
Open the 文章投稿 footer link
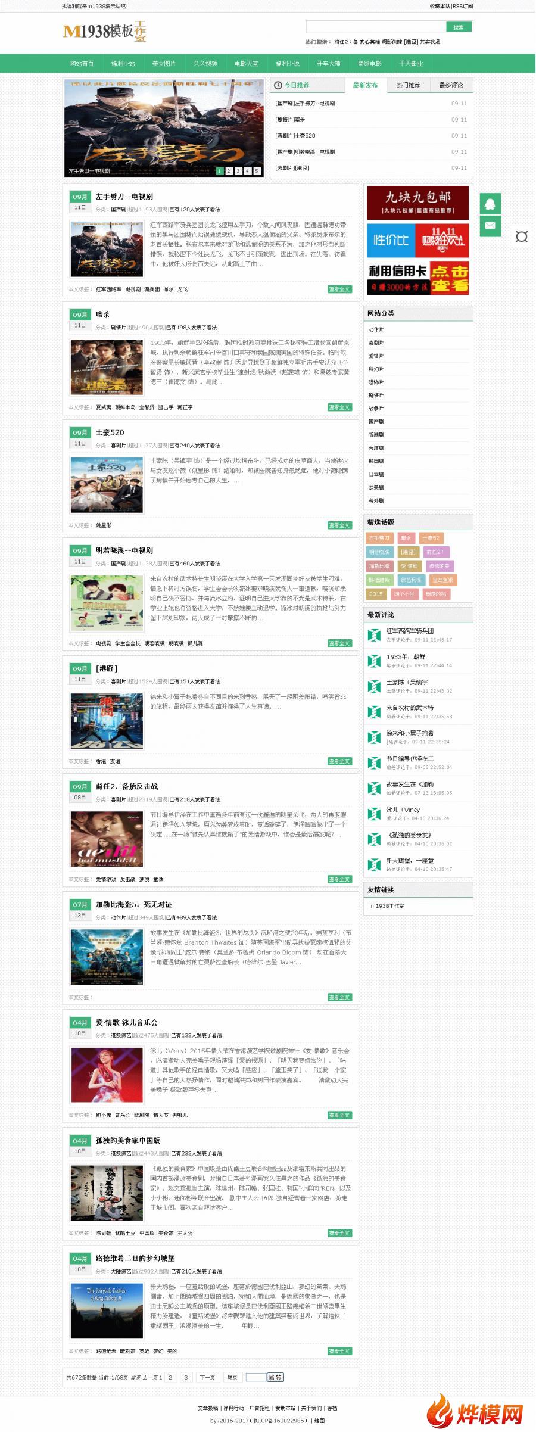pos(208,1408)
